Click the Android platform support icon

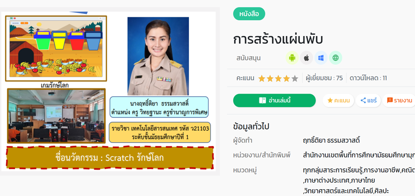[292, 58]
